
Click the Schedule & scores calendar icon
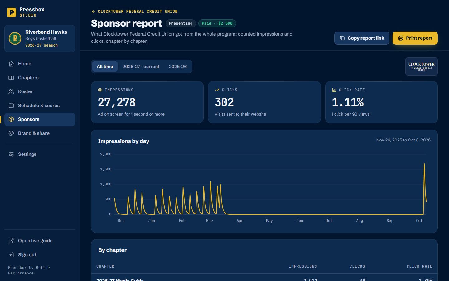click(11, 106)
